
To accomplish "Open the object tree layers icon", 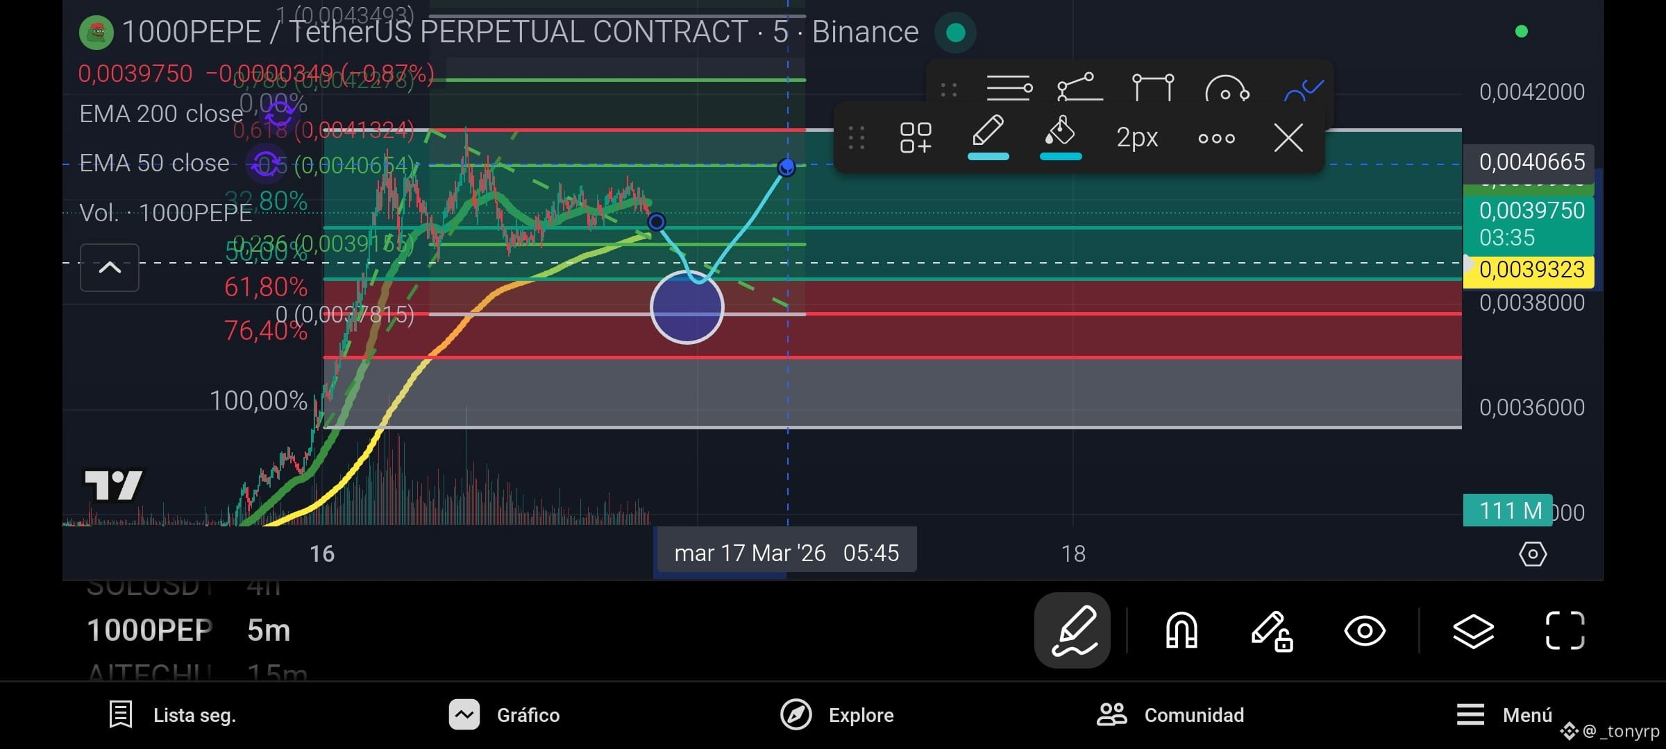I will tap(1473, 631).
